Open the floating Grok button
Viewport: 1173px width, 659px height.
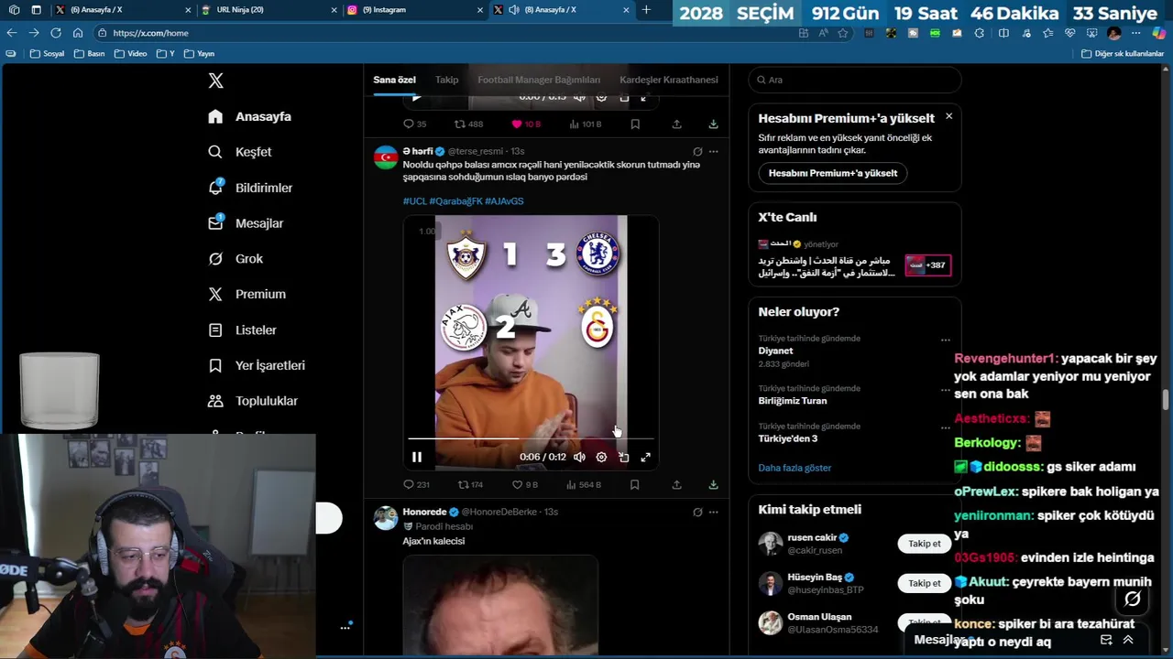coord(1133,600)
